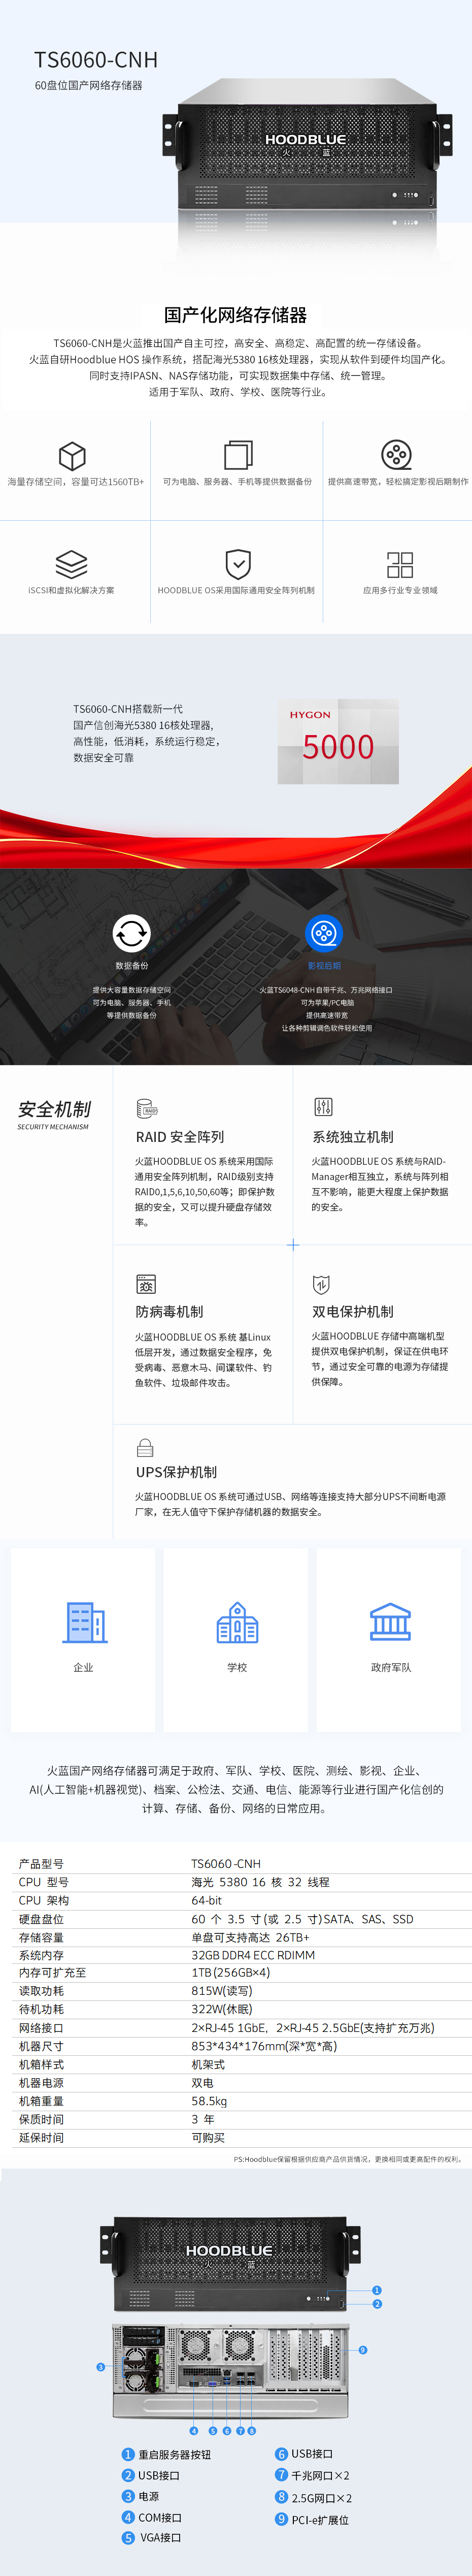
Task: Click the sliders icon above 系统独立机制
Action: (x=323, y=1107)
